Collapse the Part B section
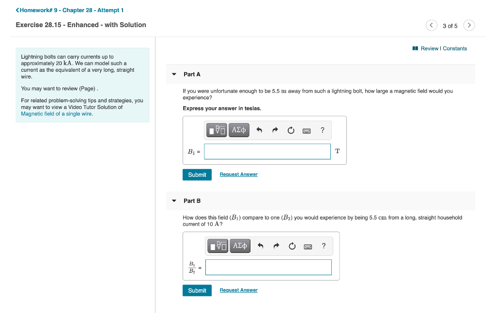496x313 pixels. (x=174, y=201)
